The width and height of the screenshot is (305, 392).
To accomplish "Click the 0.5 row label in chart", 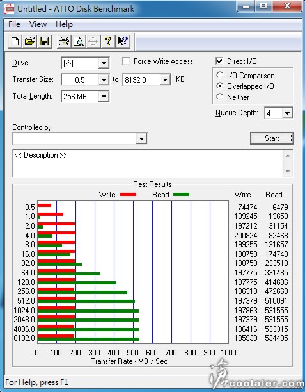I will (29, 208).
